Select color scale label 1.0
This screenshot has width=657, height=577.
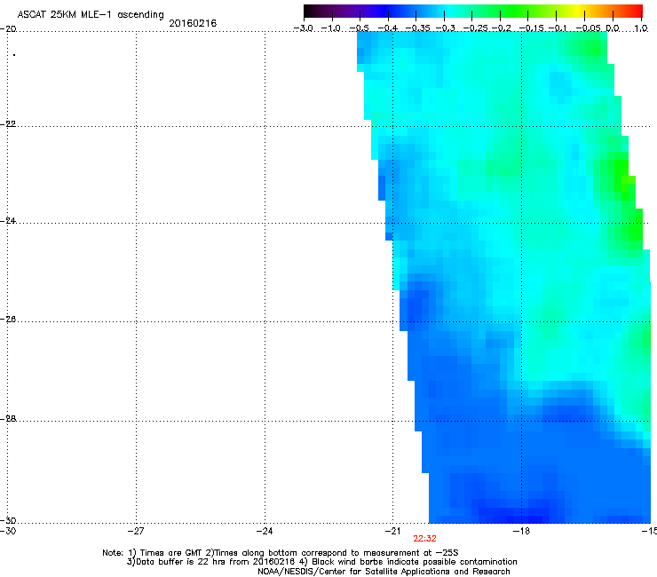click(x=641, y=28)
